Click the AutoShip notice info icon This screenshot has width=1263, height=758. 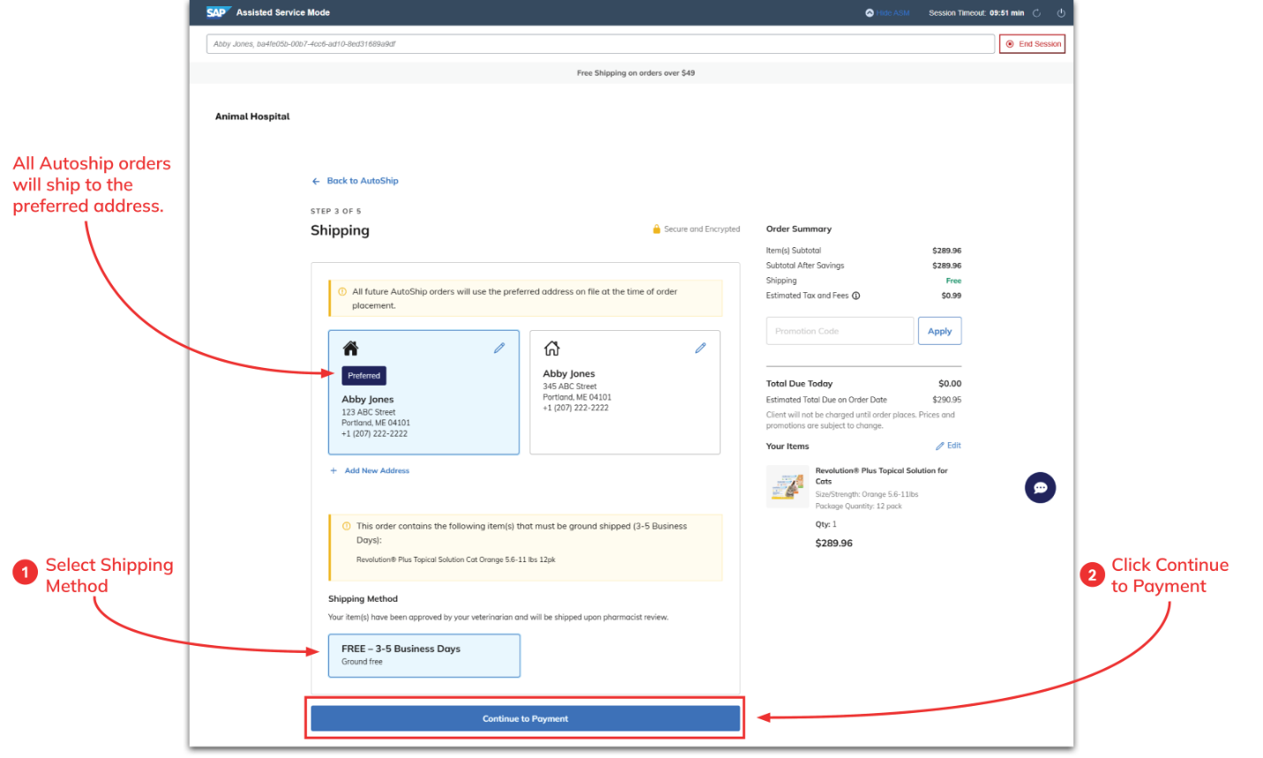(342, 291)
